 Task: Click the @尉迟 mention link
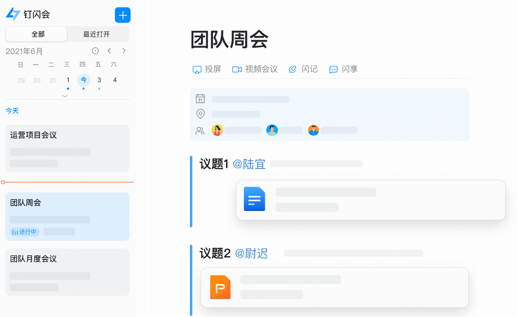tap(251, 253)
